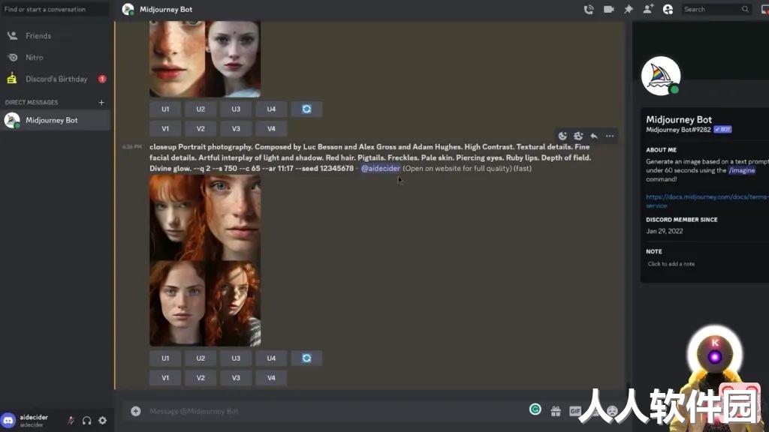Image resolution: width=769 pixels, height=432 pixels.
Task: Click the /imagine command link
Action: coord(741,170)
